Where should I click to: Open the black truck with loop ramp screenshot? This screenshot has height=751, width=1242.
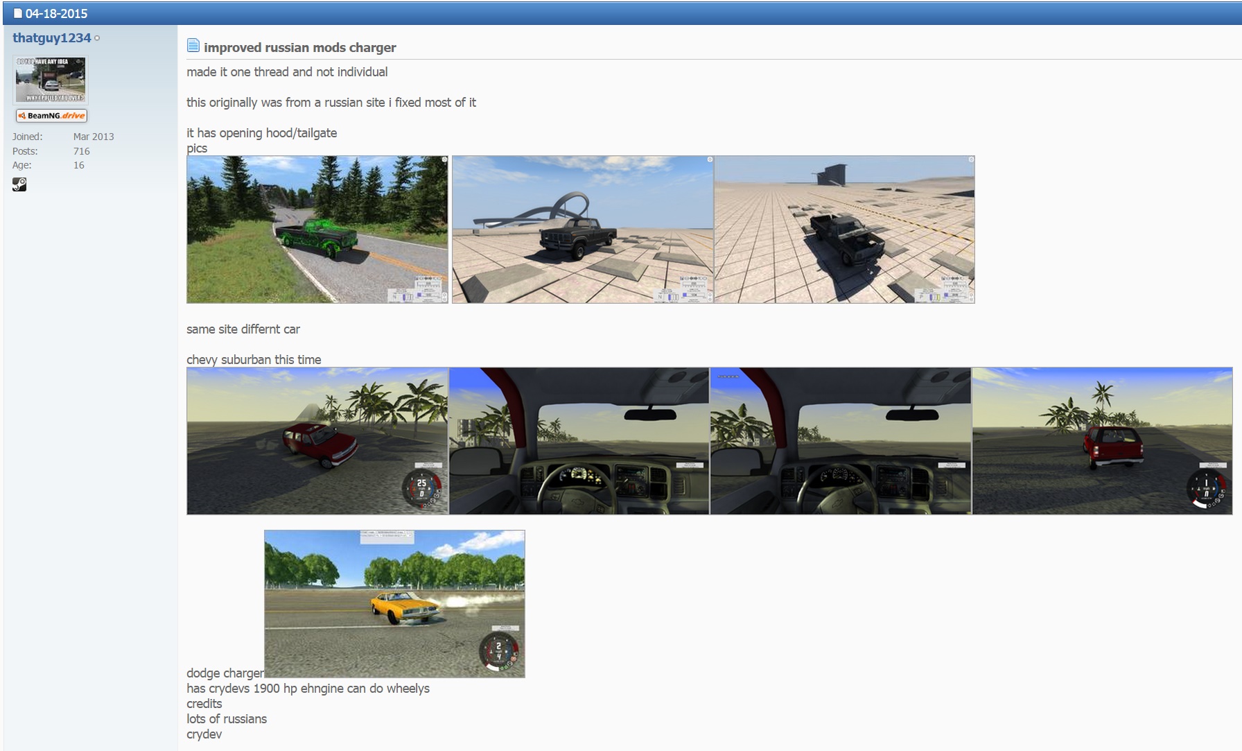coord(582,230)
